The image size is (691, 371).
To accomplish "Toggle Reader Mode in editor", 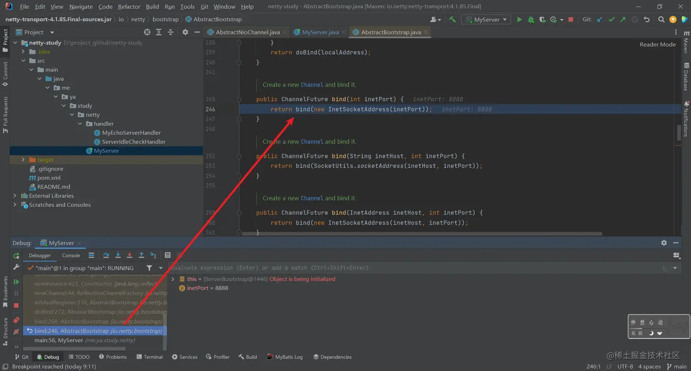I will (658, 44).
